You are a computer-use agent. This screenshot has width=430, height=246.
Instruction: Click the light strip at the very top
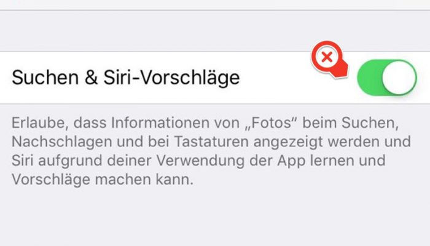tap(215, 5)
